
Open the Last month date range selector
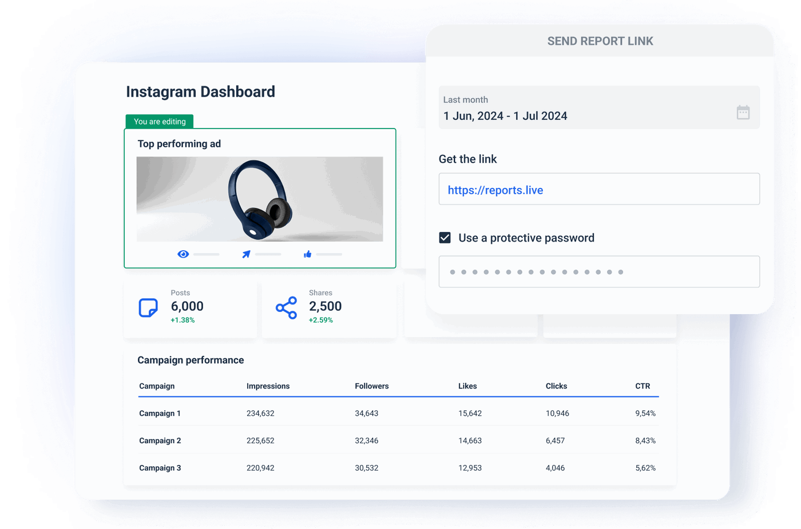[x=598, y=108]
